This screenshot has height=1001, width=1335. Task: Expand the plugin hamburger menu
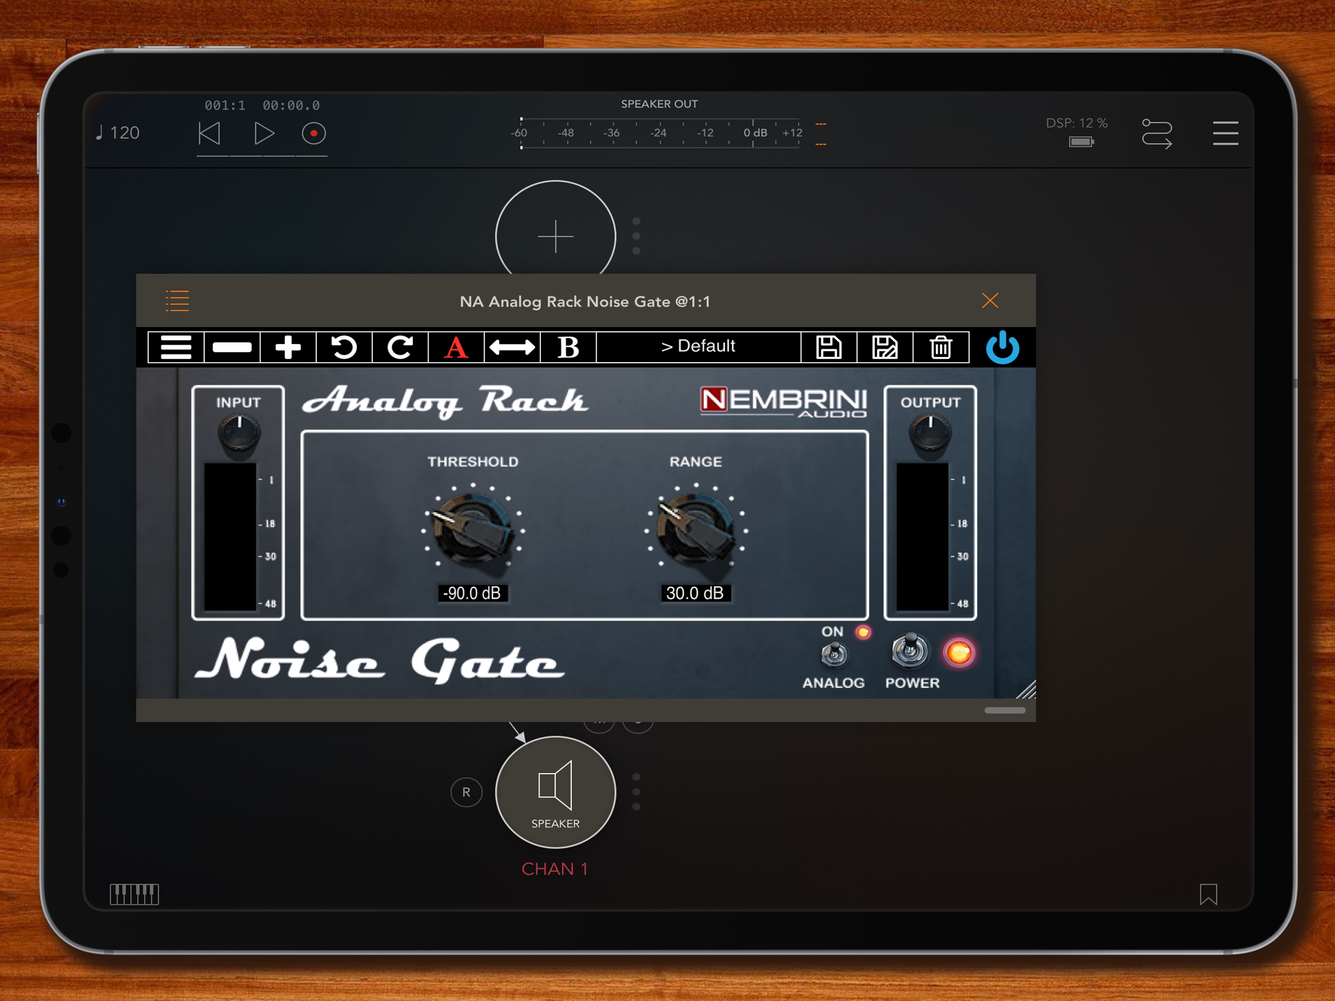[175, 347]
